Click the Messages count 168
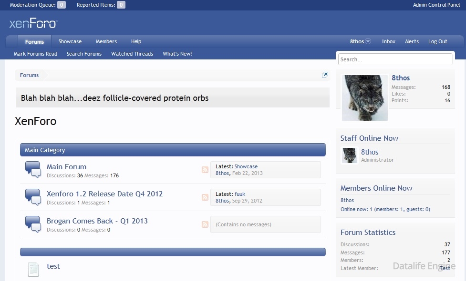Viewport: 466px width, 281px height. 446,87
